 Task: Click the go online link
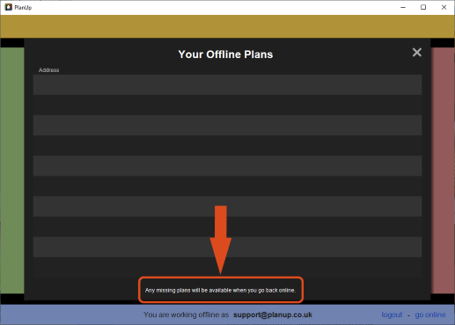point(430,314)
